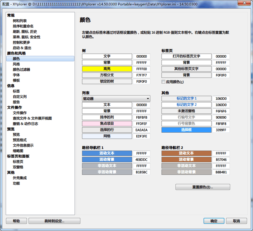The image size is (253, 231).
Task: Click the 跳转到设定... button
Action: [54, 221]
